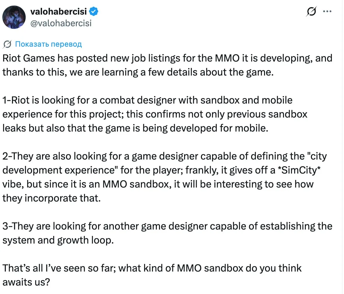Click the point 2 paragraph about city development

(165, 177)
